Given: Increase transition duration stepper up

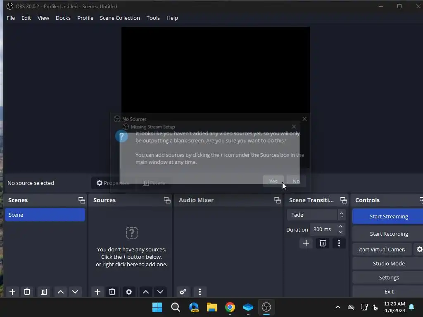Looking at the screenshot, I should 340,227.
